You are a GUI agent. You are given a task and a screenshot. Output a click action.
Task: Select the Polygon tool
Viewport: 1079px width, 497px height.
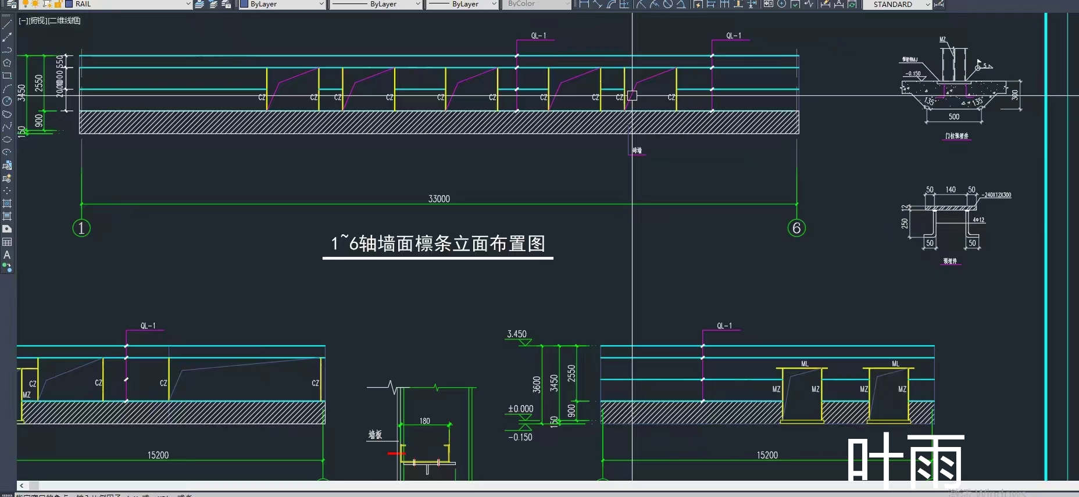pos(7,63)
